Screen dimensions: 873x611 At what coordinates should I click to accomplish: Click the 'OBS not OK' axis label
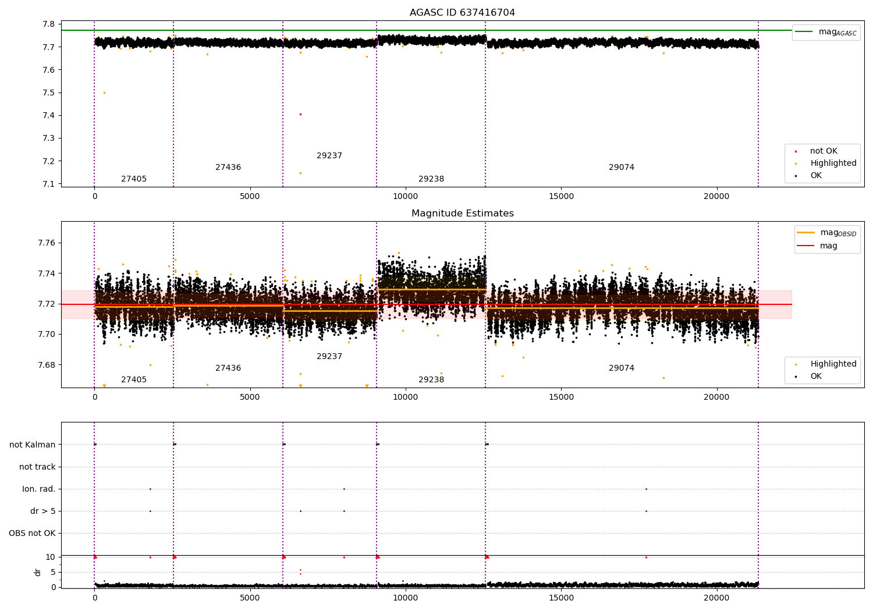point(32,533)
